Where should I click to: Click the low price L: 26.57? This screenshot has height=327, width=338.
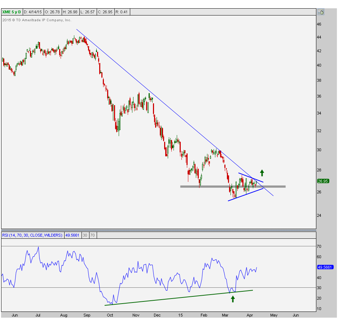point(88,12)
